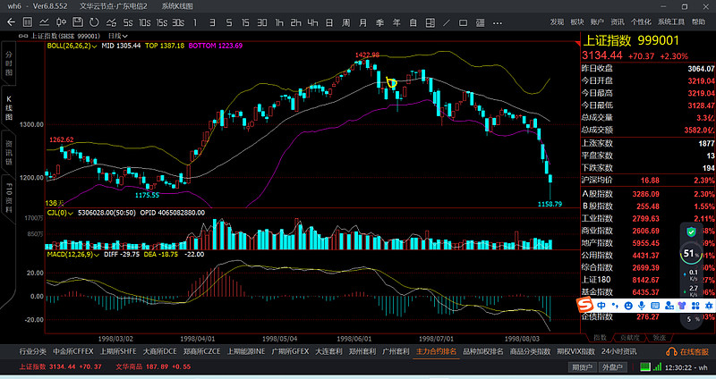Switch to yearly (年) period
This screenshot has width=716, height=379.
coord(396,22)
